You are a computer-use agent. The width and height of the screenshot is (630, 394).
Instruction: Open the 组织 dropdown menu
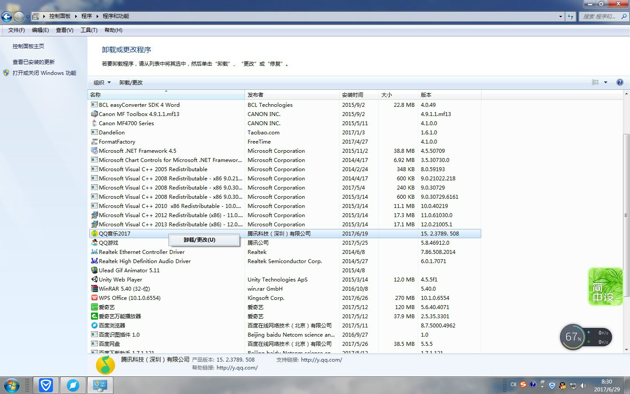pos(102,82)
